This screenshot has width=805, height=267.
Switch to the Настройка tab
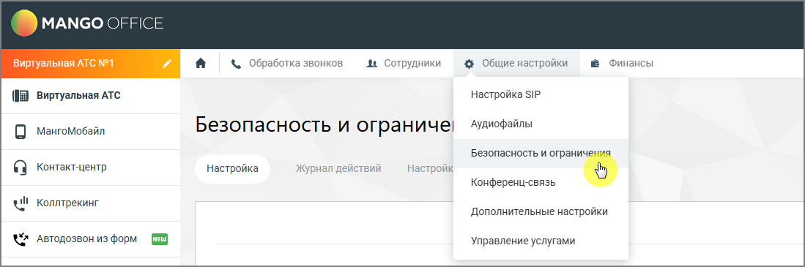[x=233, y=168]
